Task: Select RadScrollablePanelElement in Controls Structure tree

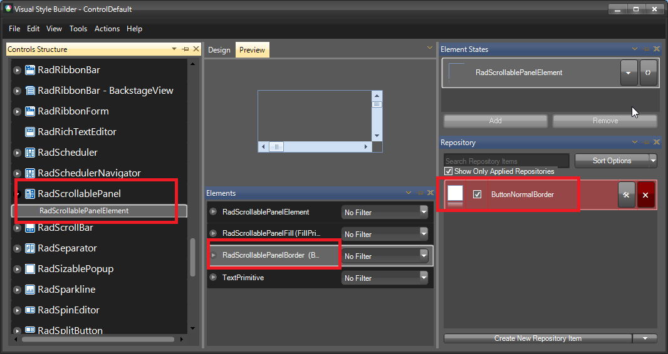Action: pos(99,211)
